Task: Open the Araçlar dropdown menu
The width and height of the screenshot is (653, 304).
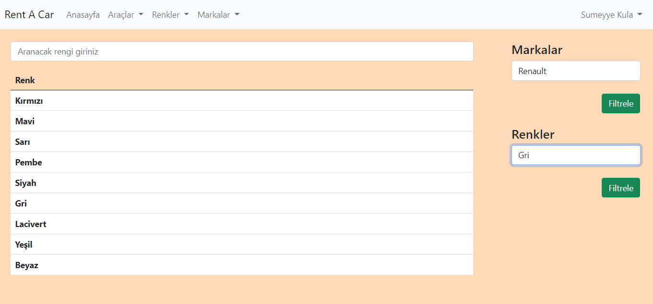Action: click(125, 15)
